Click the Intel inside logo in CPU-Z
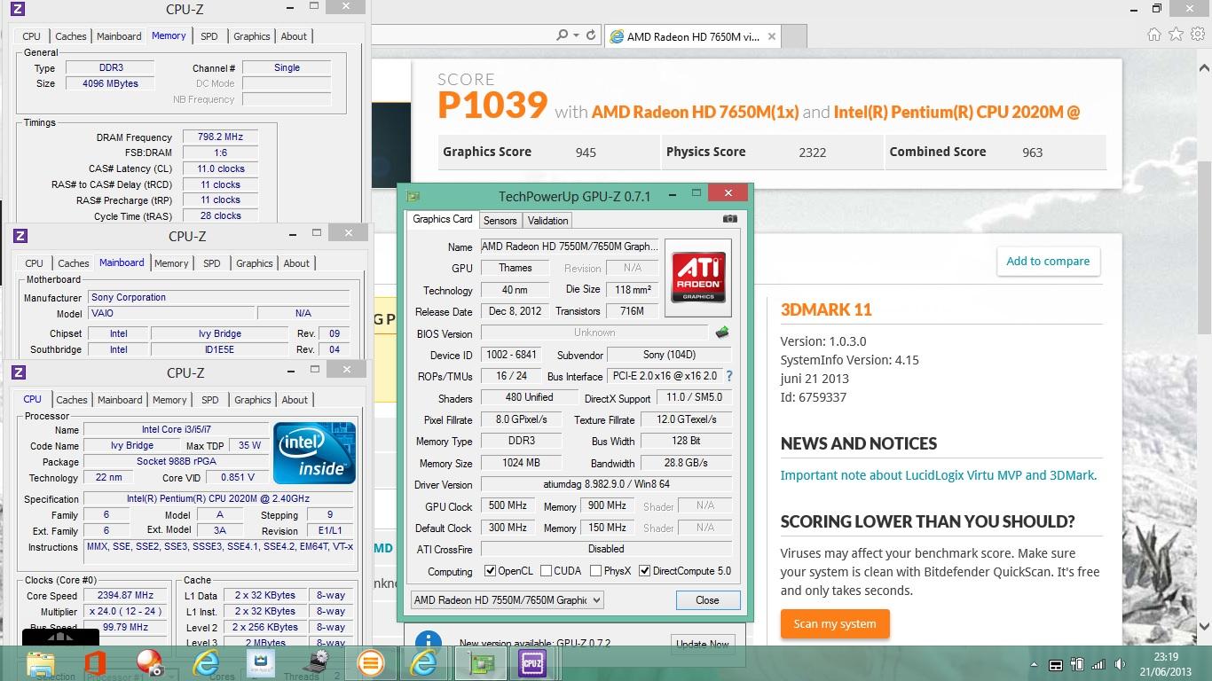 click(314, 452)
